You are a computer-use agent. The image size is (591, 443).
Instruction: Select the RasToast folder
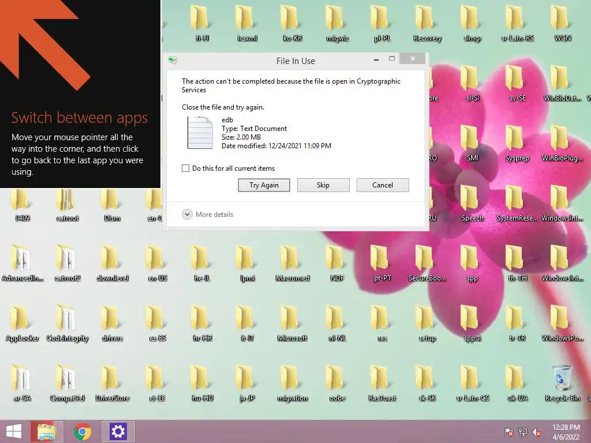(x=382, y=383)
